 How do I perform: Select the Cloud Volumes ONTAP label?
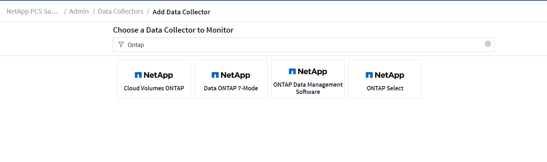154,88
